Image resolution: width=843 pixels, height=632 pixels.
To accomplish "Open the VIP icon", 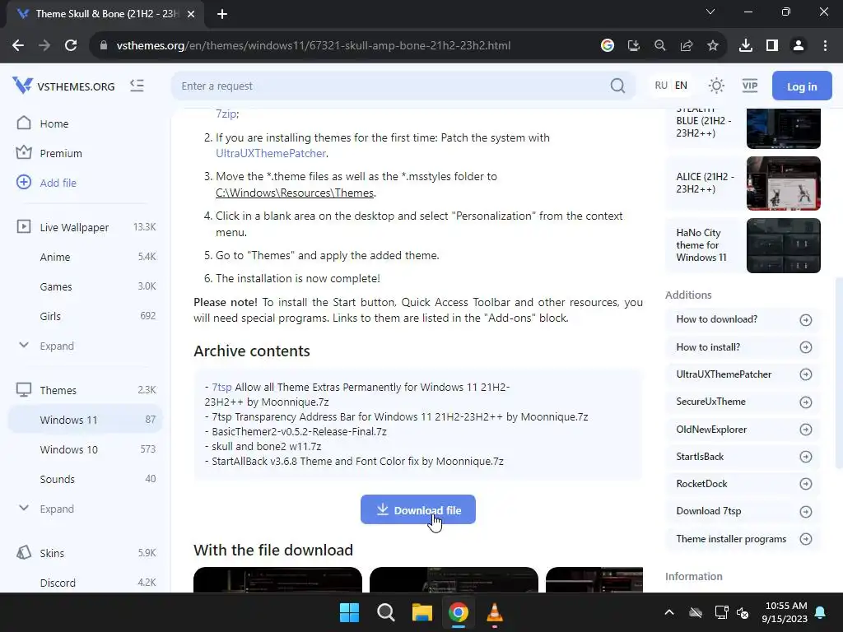I will (x=749, y=86).
